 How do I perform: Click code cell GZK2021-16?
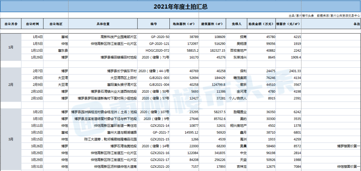[154, 153]
